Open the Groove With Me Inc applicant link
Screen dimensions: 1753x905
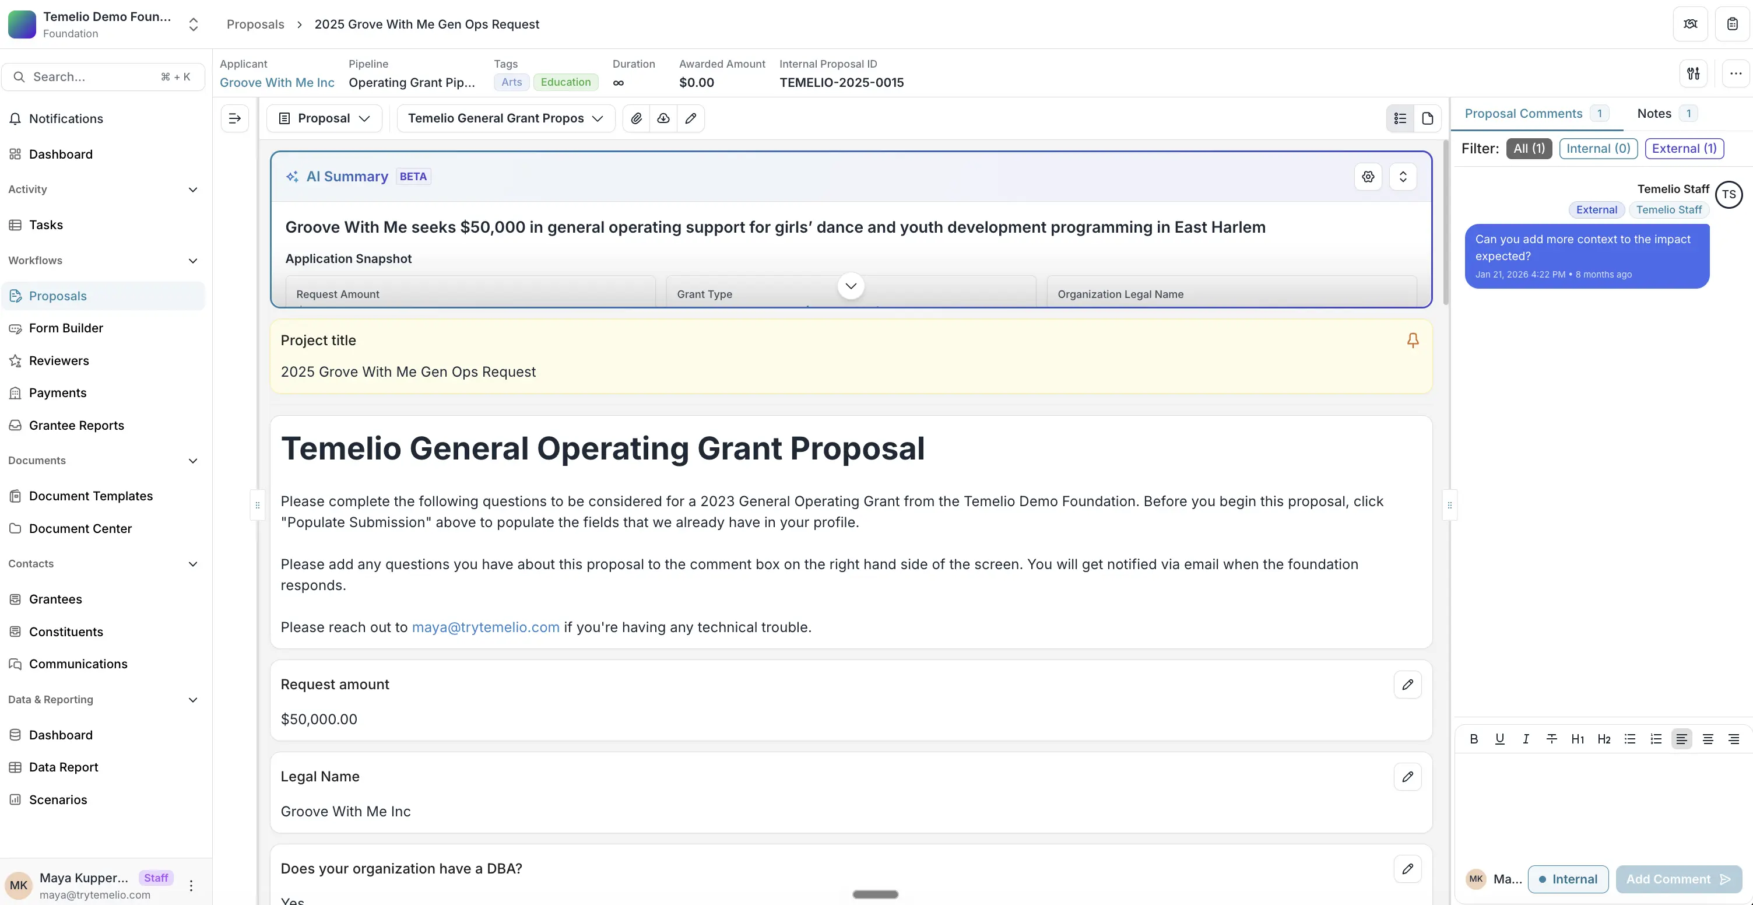[x=277, y=82]
